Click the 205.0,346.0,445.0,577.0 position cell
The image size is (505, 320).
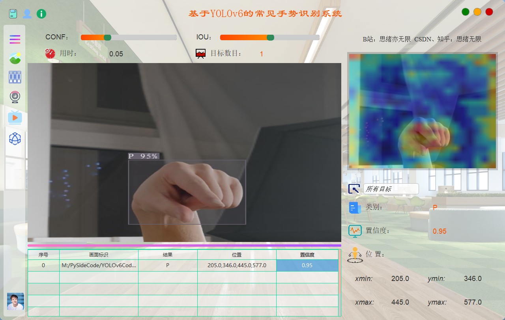[x=237, y=265]
